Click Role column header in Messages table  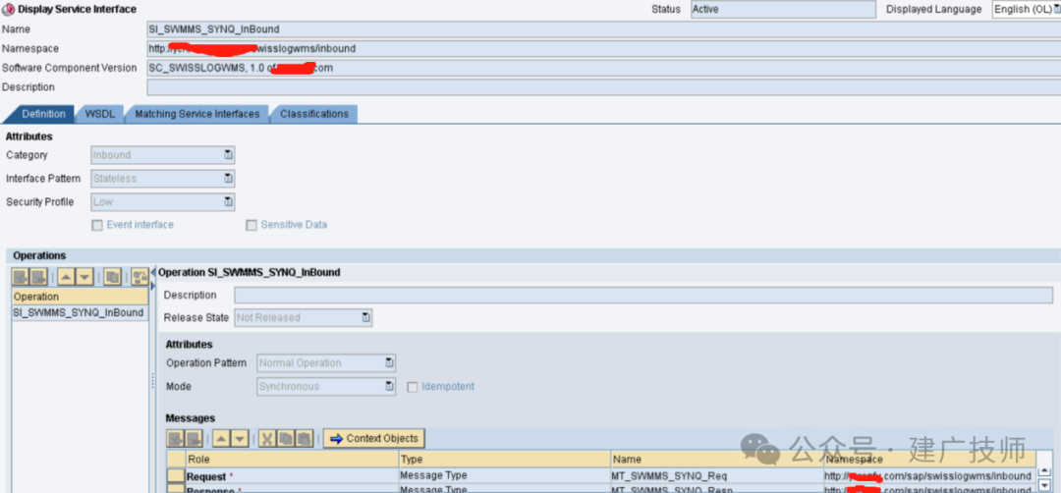pyautogui.click(x=292, y=460)
